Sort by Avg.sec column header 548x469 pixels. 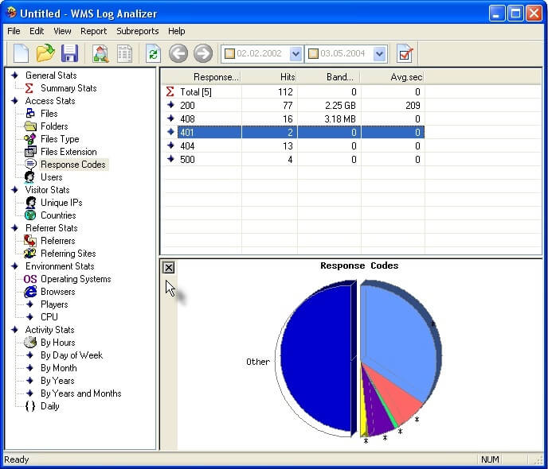pos(392,77)
